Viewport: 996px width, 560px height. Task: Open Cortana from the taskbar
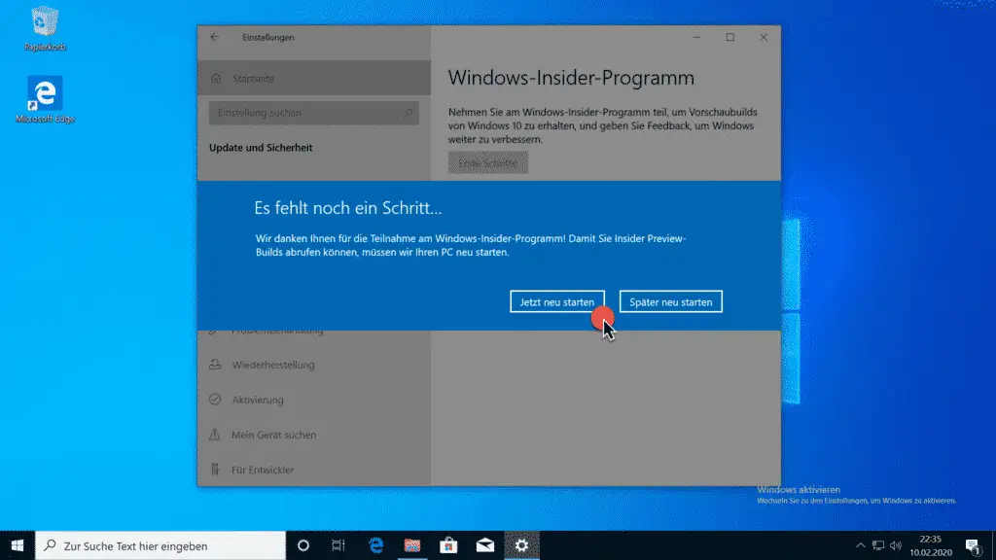tap(303, 545)
